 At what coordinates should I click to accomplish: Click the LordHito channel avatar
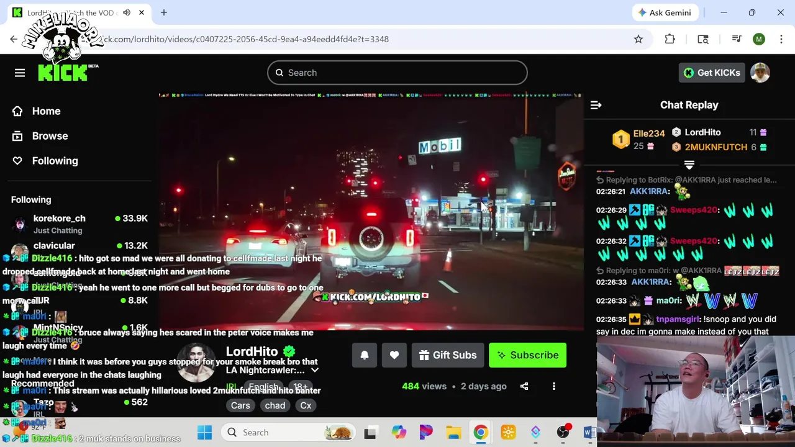pos(197,363)
